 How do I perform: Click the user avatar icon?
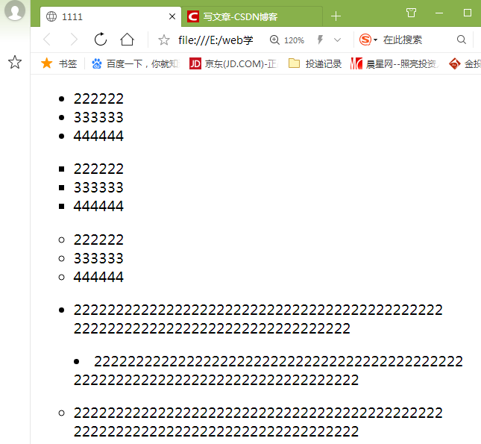point(14,10)
